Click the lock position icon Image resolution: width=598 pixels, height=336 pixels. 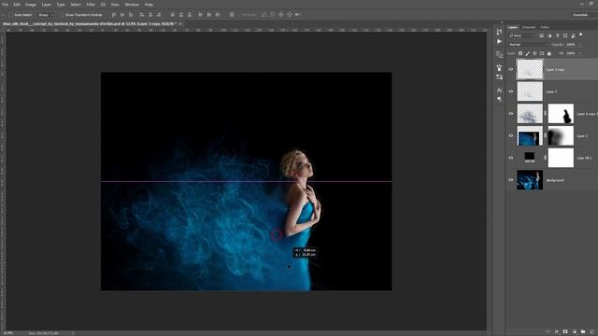coord(534,53)
